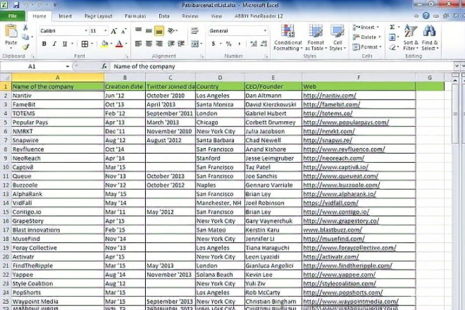Click Increase Indent
Image resolution: width=465 pixels, height=310 pixels.
(x=181, y=44)
